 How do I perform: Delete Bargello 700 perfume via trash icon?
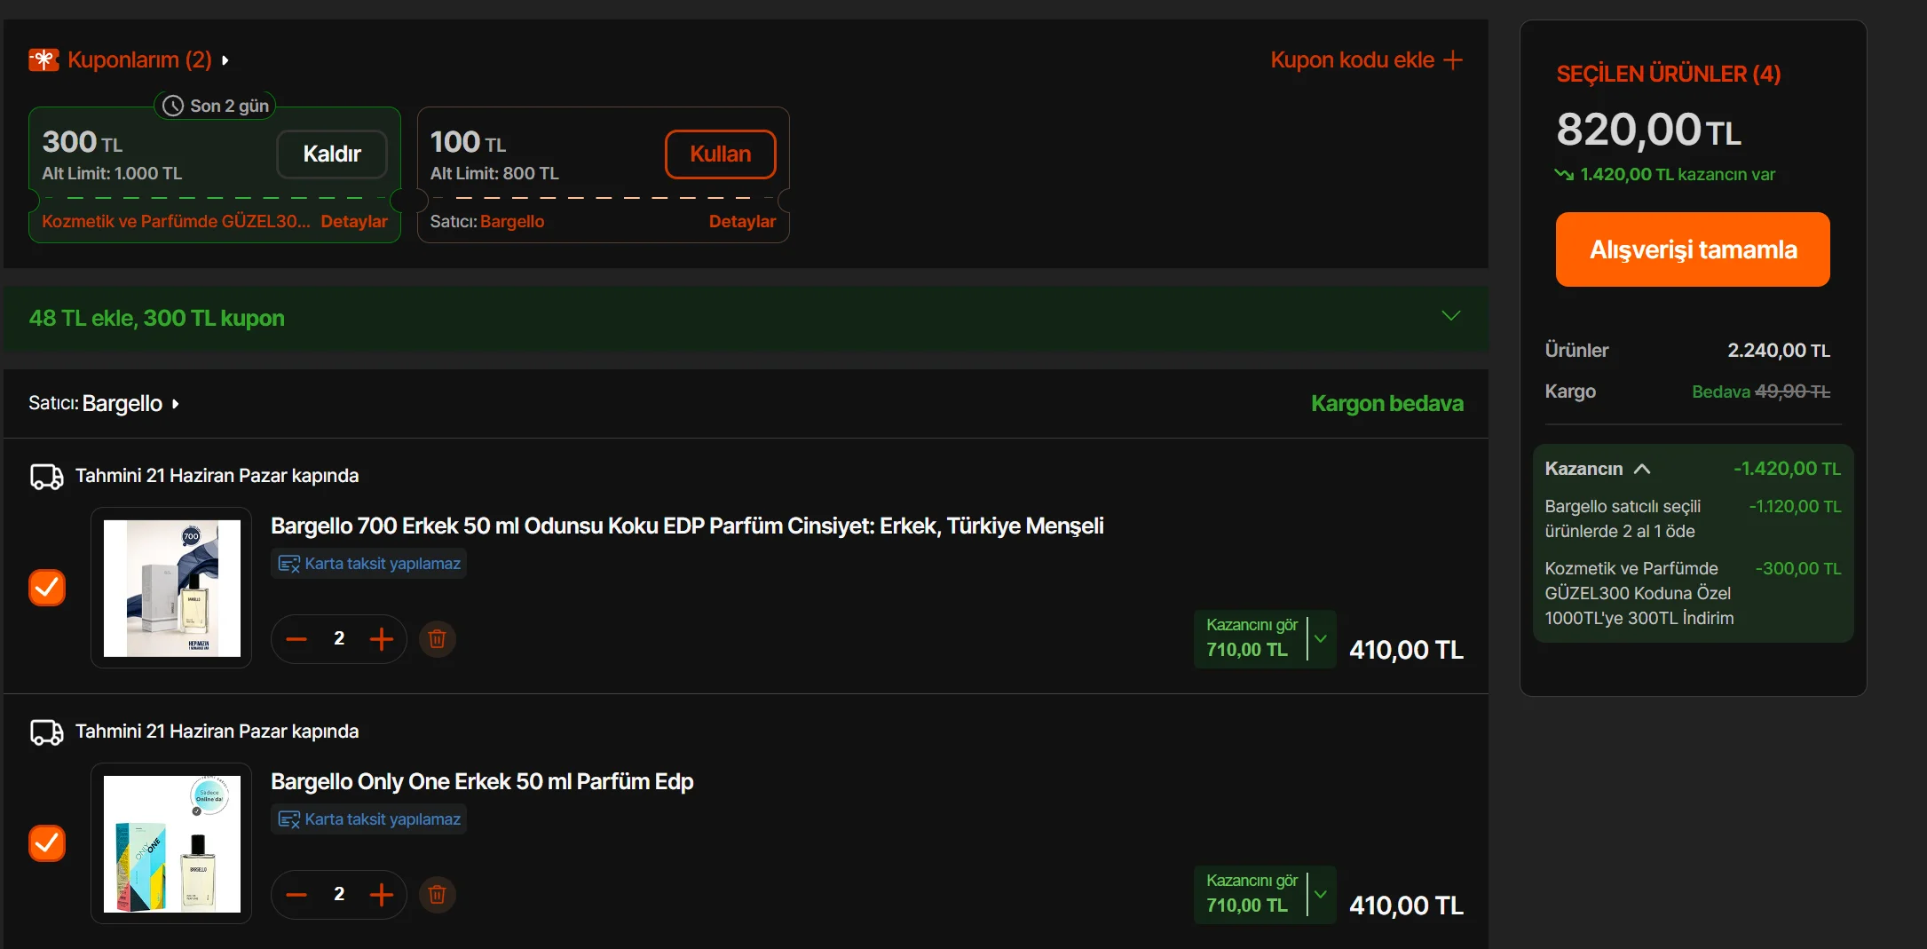(437, 638)
